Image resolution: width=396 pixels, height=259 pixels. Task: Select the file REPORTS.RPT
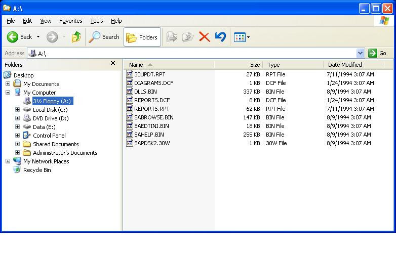tap(152, 109)
